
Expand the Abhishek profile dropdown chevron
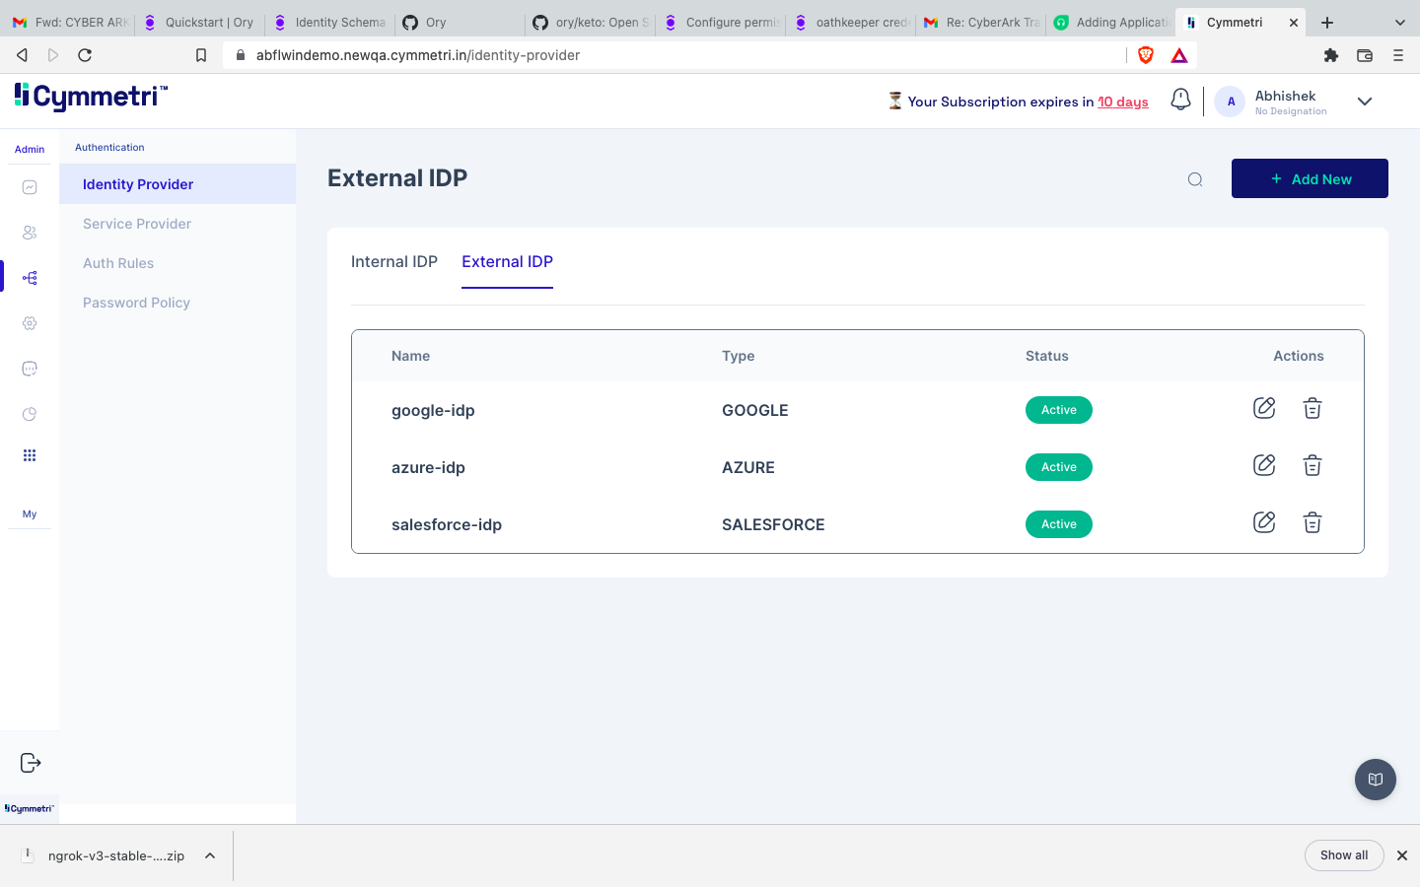point(1365,101)
